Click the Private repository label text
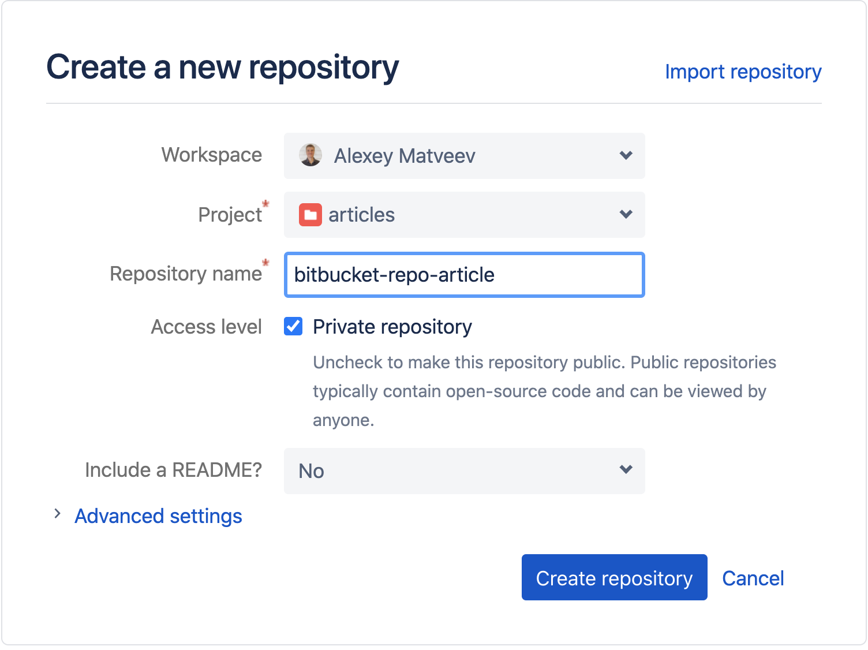868x650 pixels. point(392,327)
